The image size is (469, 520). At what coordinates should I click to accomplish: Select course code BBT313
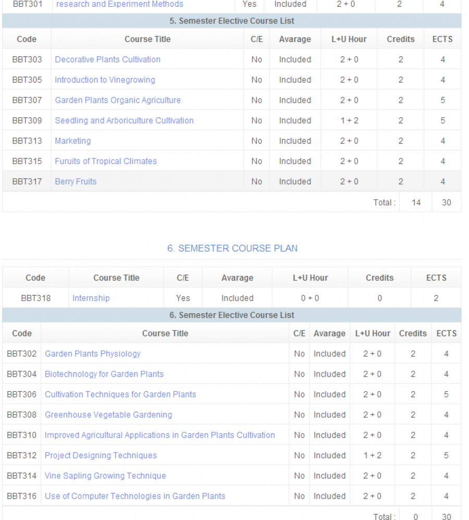click(x=27, y=141)
